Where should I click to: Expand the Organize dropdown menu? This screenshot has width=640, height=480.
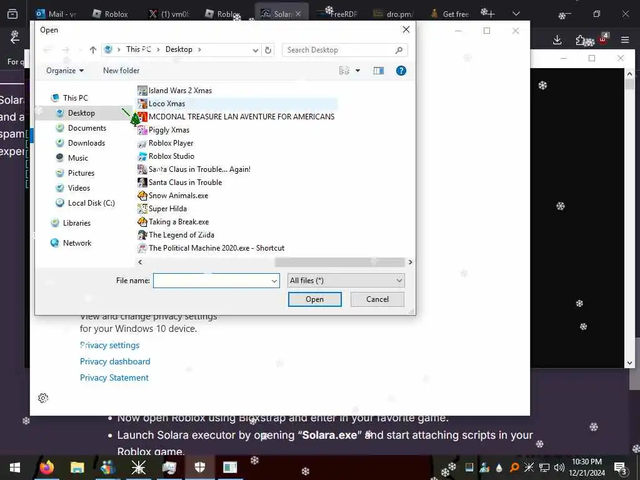tap(65, 71)
